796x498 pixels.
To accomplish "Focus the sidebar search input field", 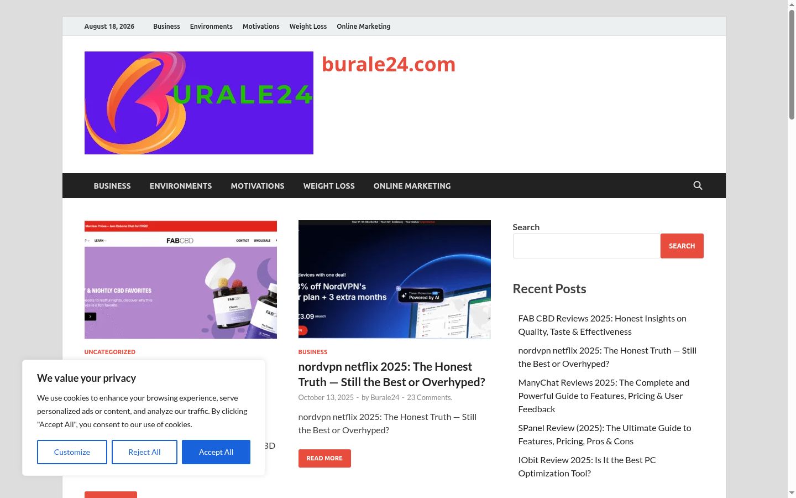I will [586, 246].
